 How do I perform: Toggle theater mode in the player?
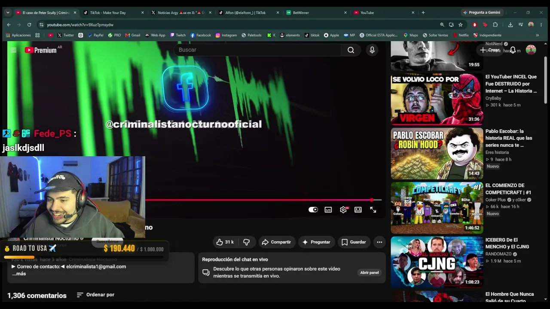click(358, 210)
